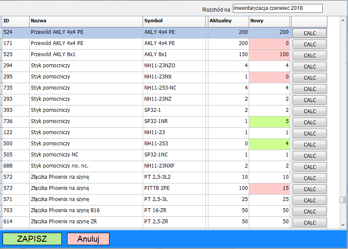Select the red Nowy cell for ID 171
Image resolution: width=348 pixels, height=249 pixels.
(269, 44)
